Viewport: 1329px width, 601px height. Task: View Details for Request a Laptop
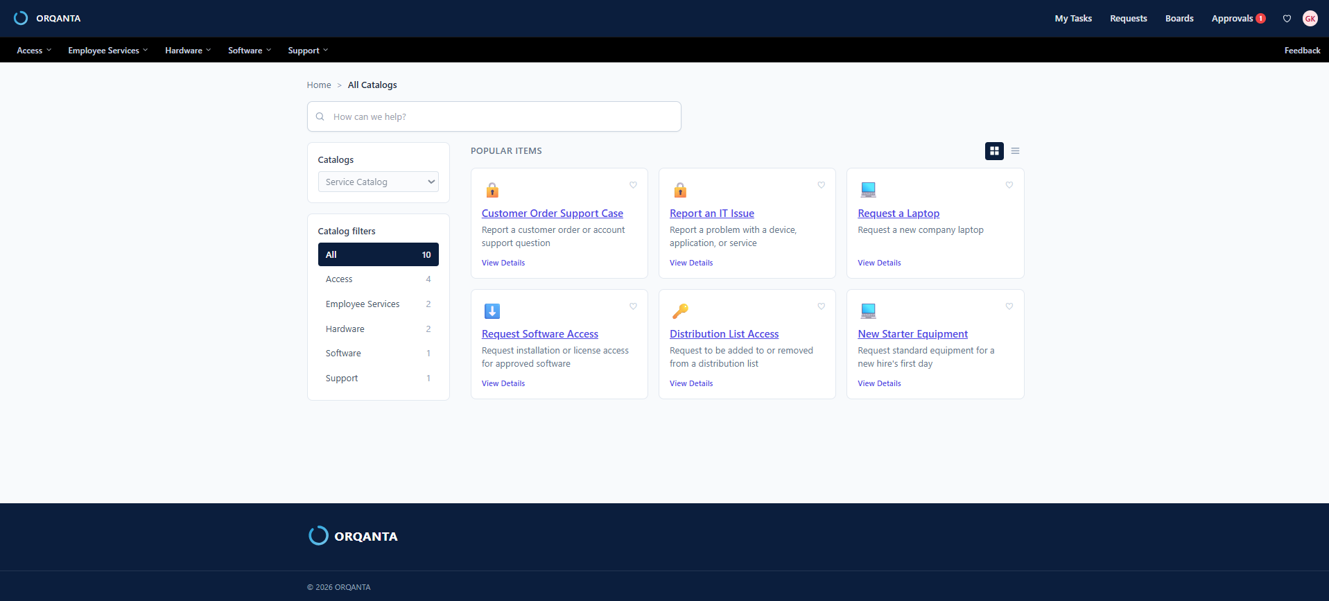[879, 263]
